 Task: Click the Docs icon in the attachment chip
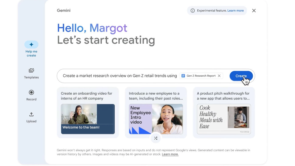pos(183,76)
